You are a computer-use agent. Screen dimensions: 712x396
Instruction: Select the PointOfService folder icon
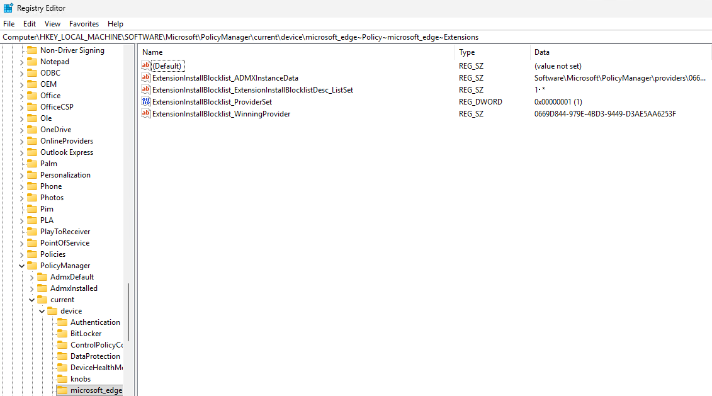click(x=32, y=243)
